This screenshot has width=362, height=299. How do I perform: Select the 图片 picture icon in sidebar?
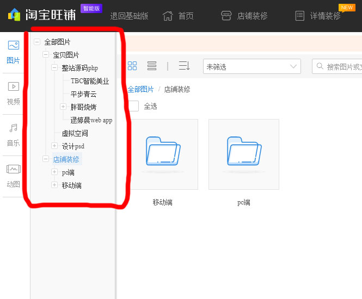coord(14,45)
